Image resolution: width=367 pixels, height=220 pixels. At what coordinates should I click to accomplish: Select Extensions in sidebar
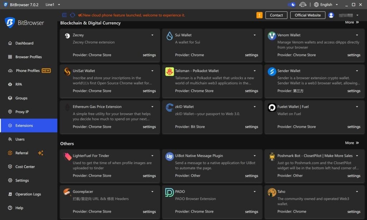coord(29,125)
